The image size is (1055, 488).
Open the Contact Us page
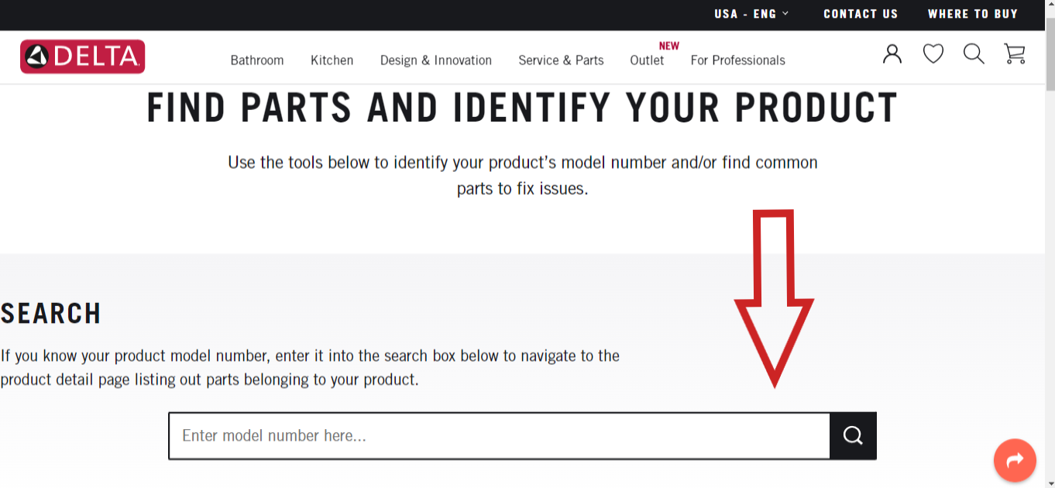point(861,13)
